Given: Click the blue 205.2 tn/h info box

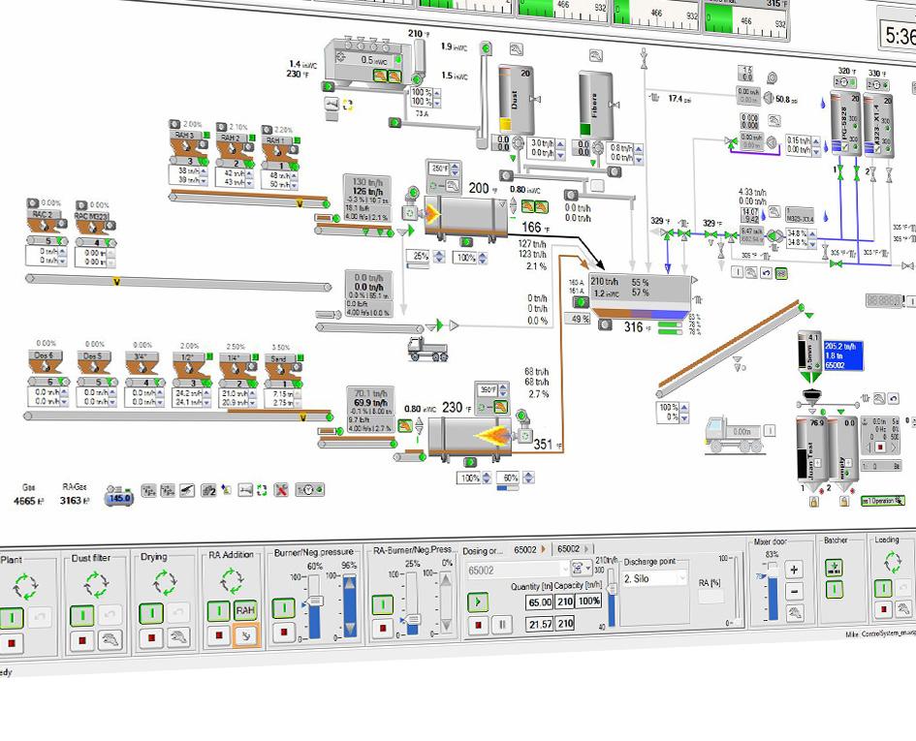Looking at the screenshot, I should 843,355.
